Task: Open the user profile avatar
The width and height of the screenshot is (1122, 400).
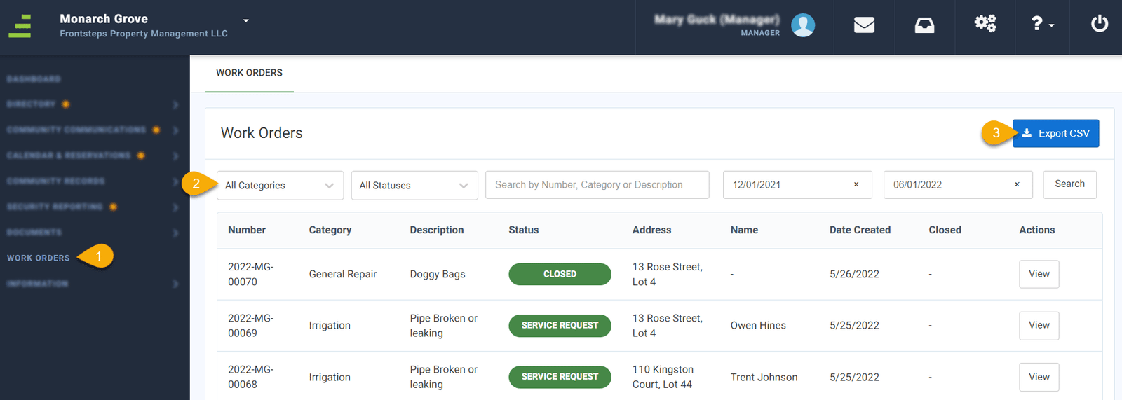Action: 803,25
